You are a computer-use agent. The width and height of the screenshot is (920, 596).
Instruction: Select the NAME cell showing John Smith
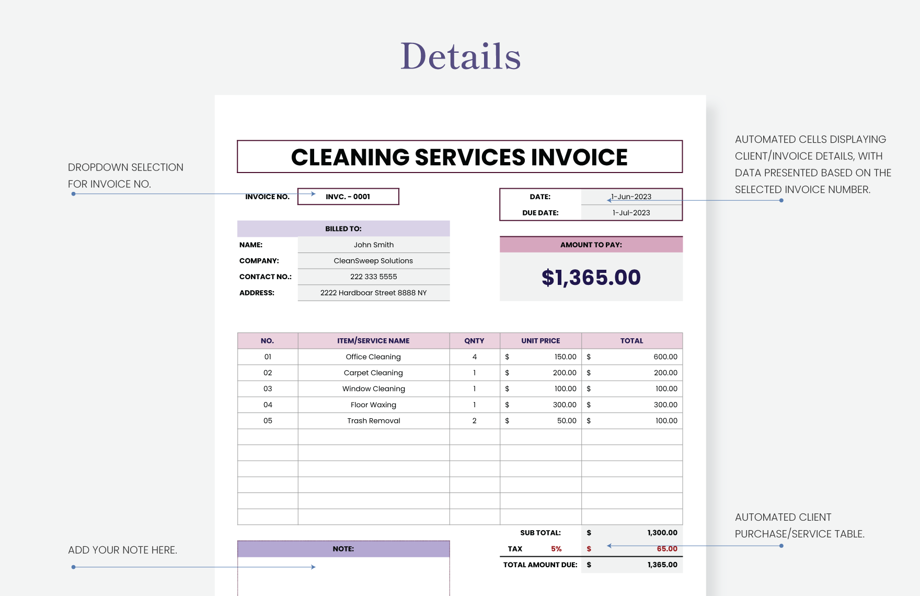(374, 244)
